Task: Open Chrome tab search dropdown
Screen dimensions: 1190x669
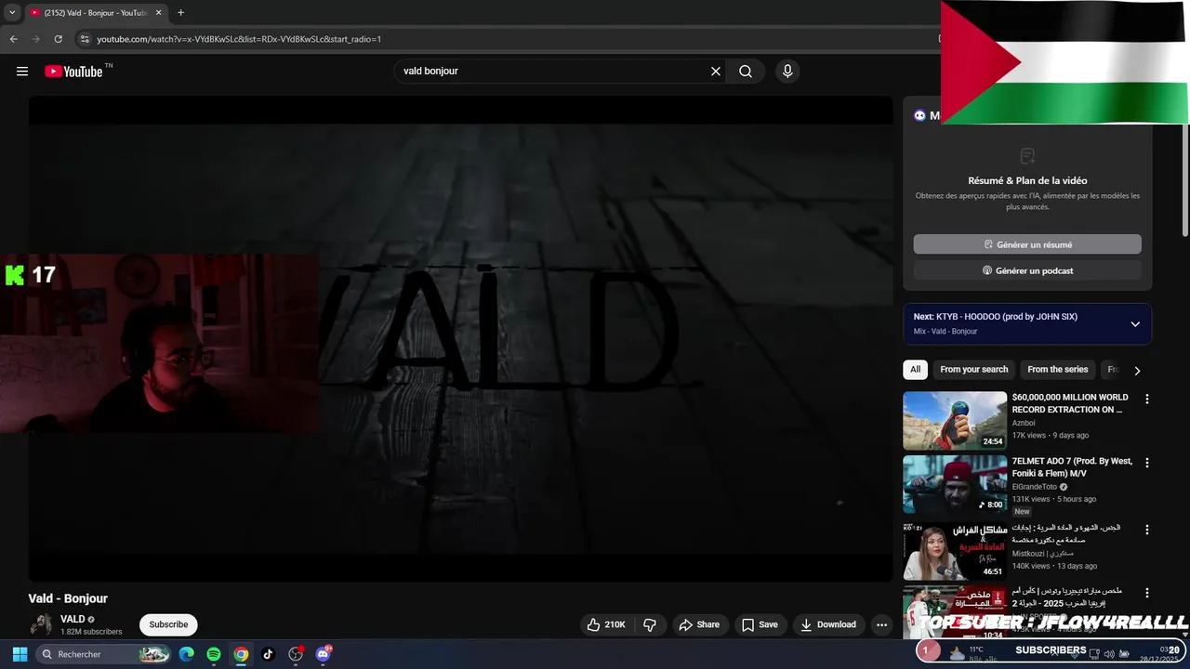Action: [12, 13]
